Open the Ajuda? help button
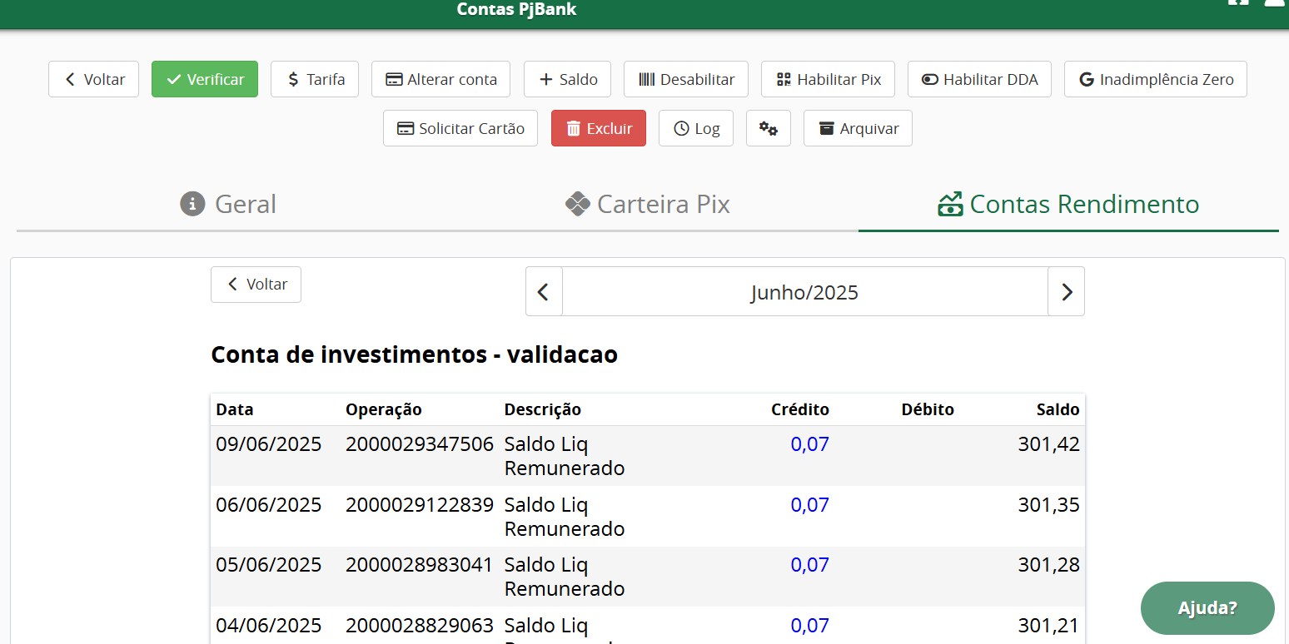The height and width of the screenshot is (644, 1289). point(1207,608)
